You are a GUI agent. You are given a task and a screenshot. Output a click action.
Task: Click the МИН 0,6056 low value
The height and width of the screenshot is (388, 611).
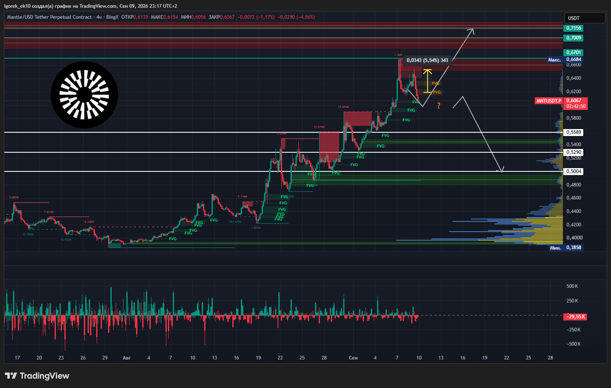tap(193, 17)
